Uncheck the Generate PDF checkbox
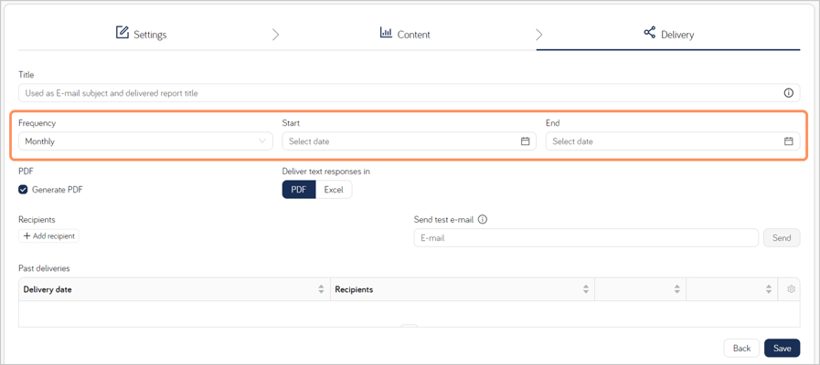 (x=23, y=190)
